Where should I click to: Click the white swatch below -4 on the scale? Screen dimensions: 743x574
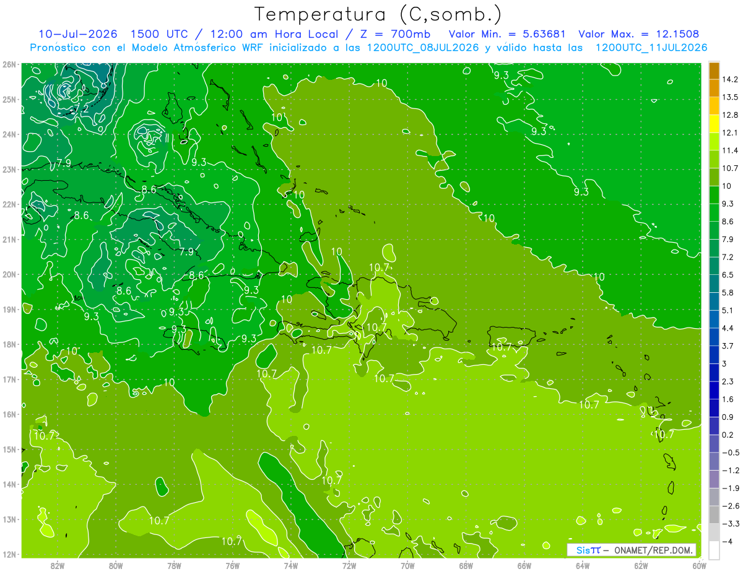[714, 550]
